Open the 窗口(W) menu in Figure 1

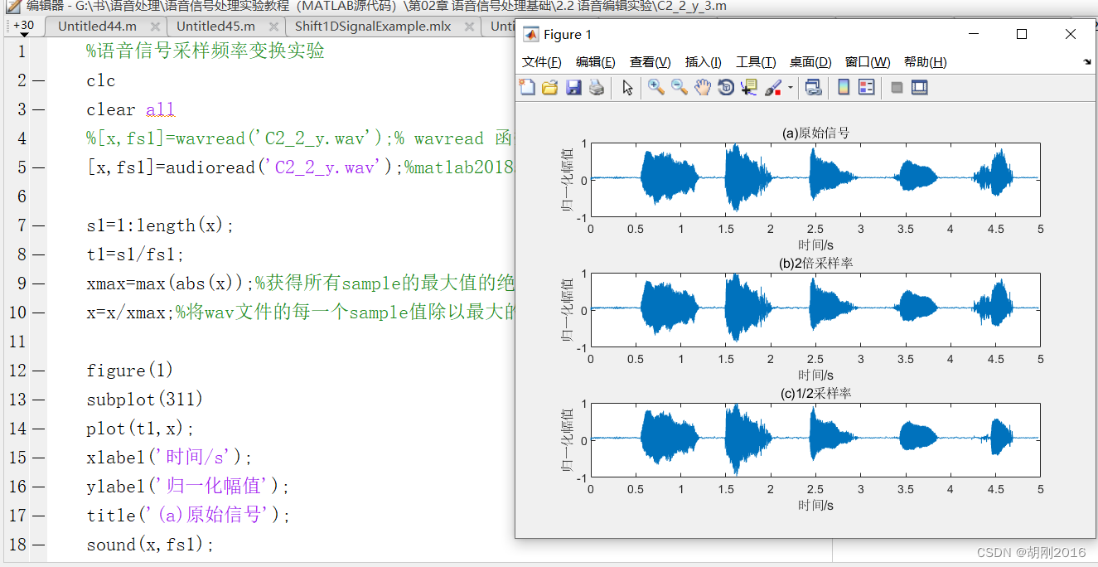coord(868,62)
